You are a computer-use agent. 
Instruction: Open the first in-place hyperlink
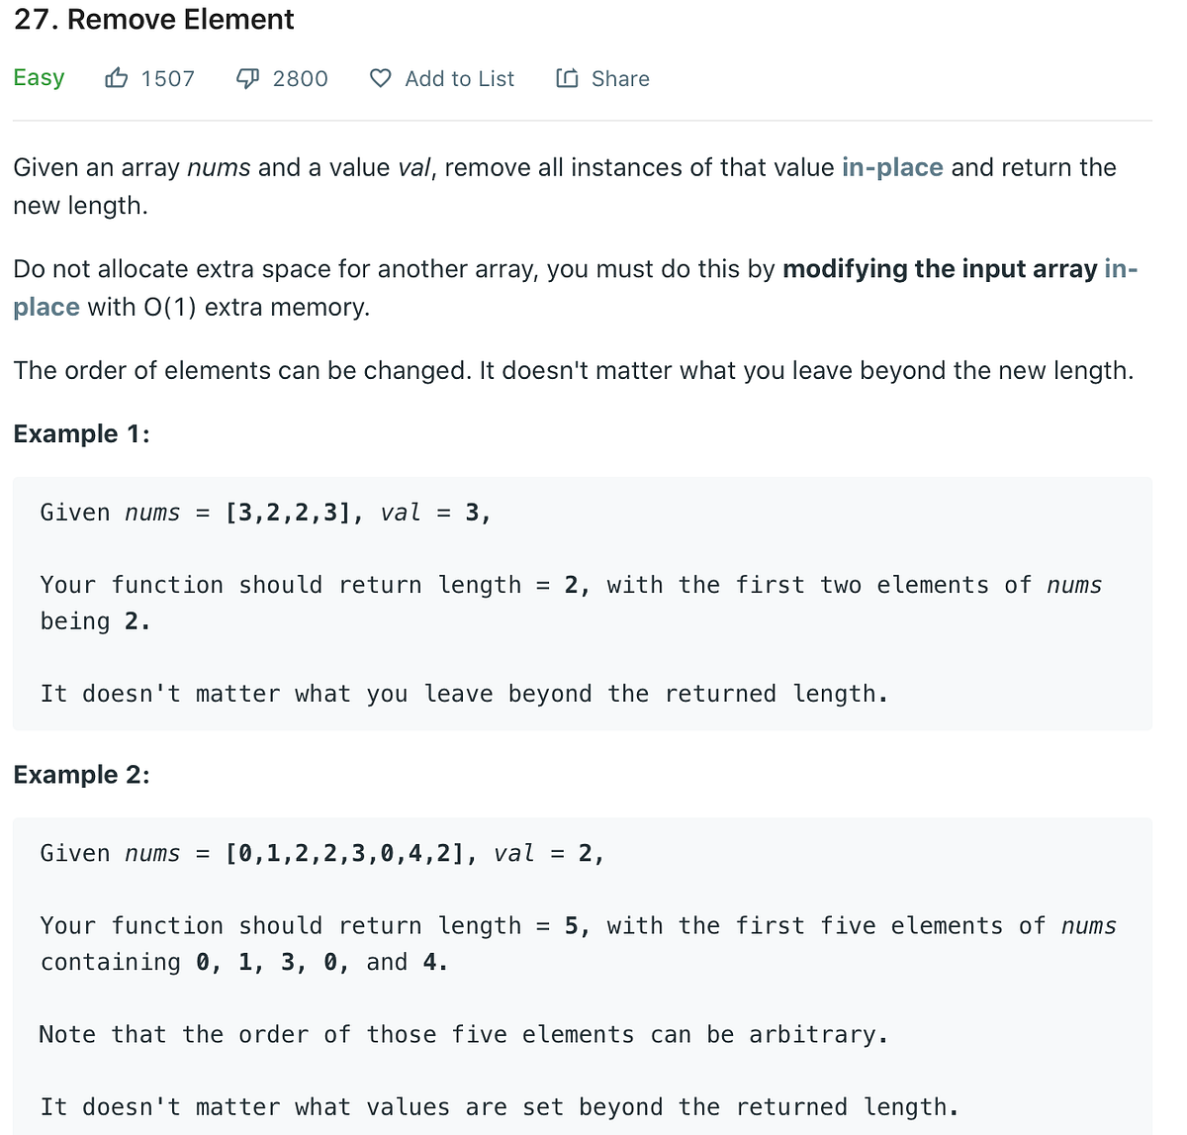[x=891, y=167]
